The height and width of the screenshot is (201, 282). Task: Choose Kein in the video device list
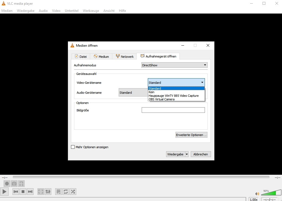[176, 92]
